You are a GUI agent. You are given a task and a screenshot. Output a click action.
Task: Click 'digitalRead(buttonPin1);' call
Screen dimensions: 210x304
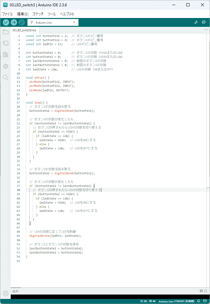click(x=75, y=111)
